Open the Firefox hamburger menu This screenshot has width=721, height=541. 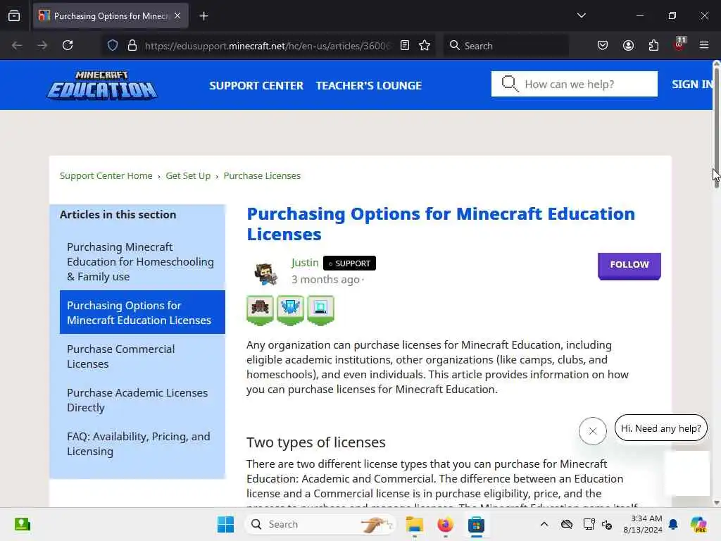click(704, 45)
